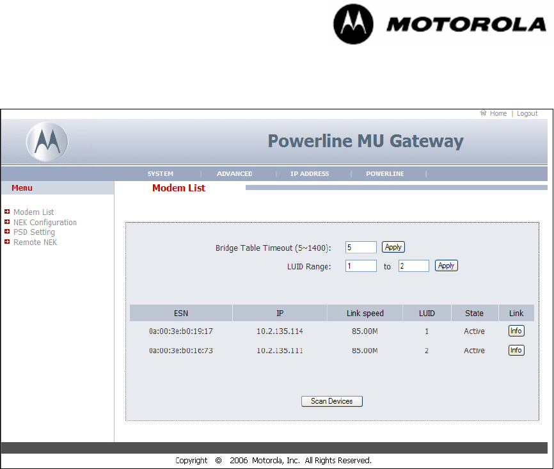The image size is (554, 469).
Task: Click the Bridge Table Timeout label
Action: [273, 248]
